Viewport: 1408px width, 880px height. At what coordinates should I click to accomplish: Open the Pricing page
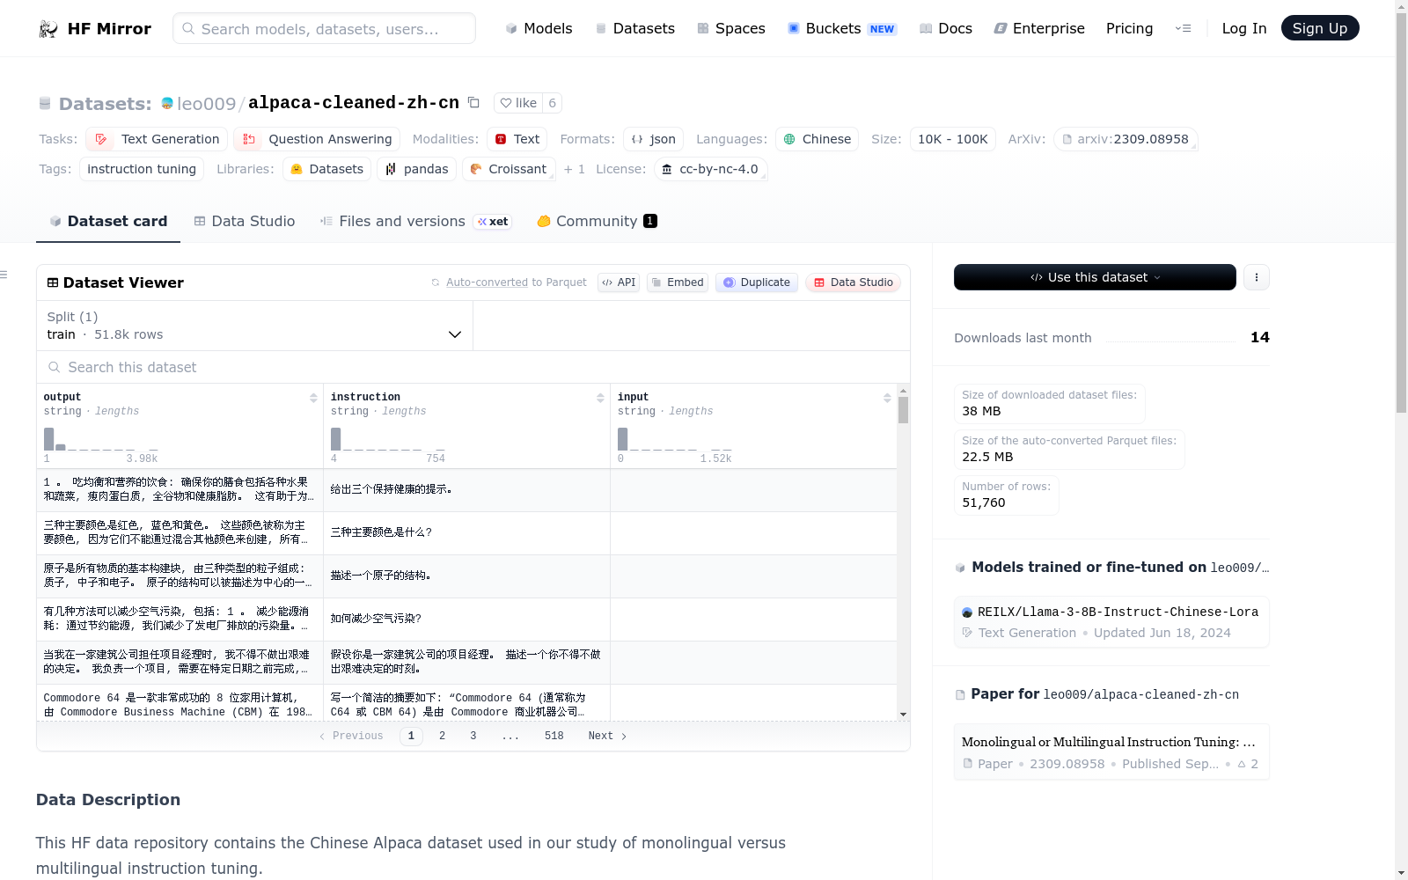click(1129, 28)
